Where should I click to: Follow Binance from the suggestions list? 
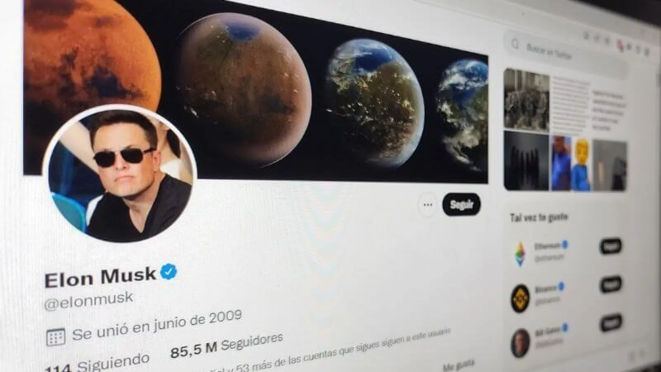(611, 284)
